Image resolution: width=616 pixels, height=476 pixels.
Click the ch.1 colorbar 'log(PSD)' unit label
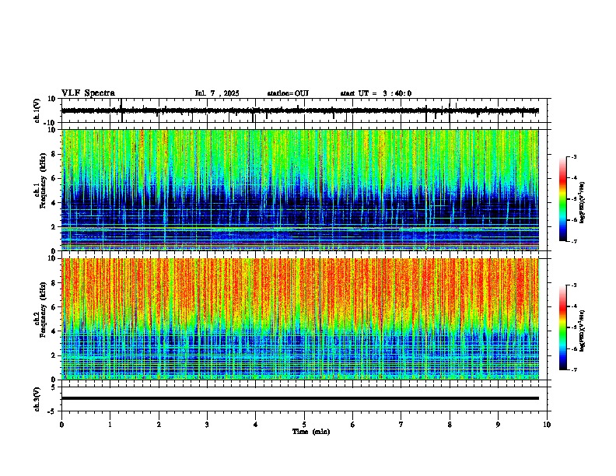point(582,203)
